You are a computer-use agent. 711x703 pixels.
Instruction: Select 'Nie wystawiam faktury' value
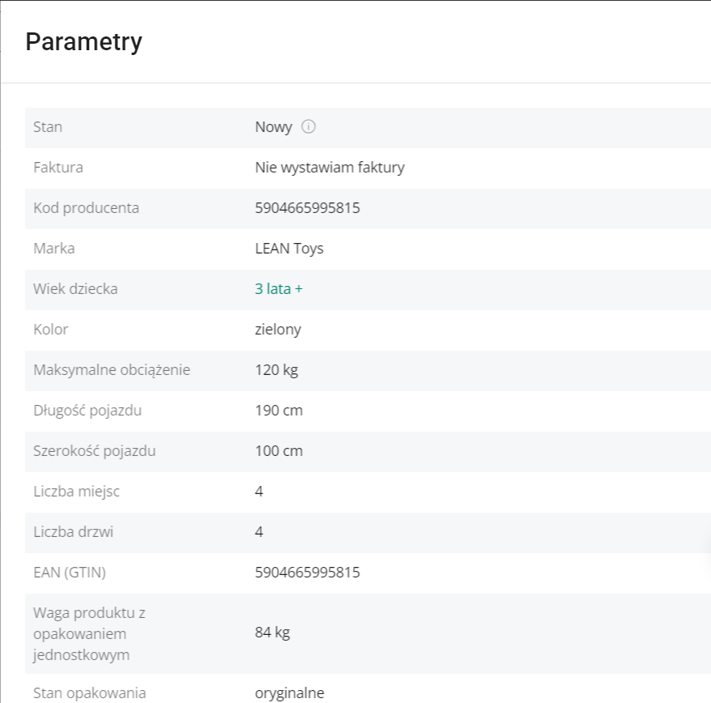point(330,168)
